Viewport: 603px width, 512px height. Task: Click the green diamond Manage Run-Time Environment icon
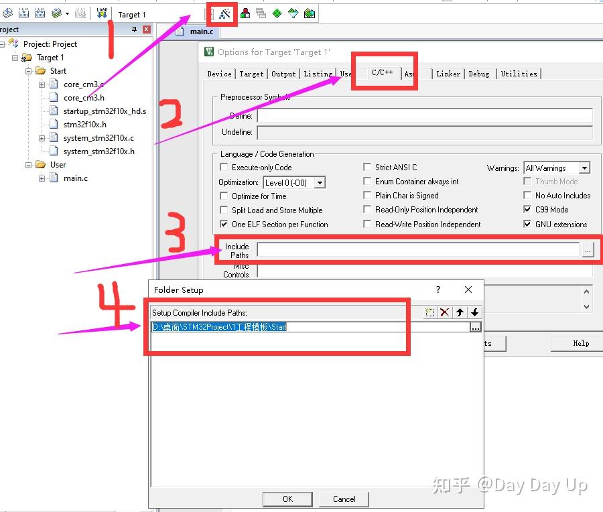[x=277, y=14]
